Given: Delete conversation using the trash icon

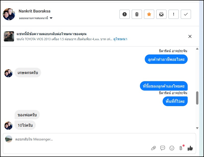Looking at the screenshot, I should coord(137,14).
